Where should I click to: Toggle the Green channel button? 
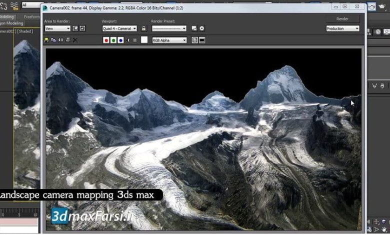[x=113, y=40]
